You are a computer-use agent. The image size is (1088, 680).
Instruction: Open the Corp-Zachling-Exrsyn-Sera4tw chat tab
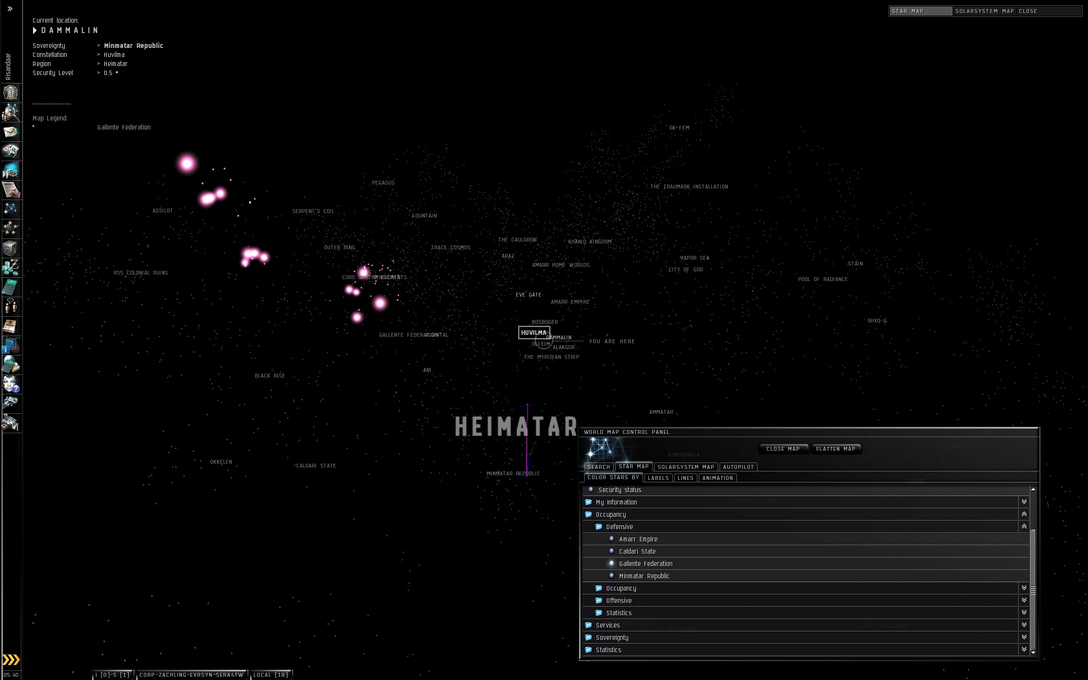[x=192, y=675]
